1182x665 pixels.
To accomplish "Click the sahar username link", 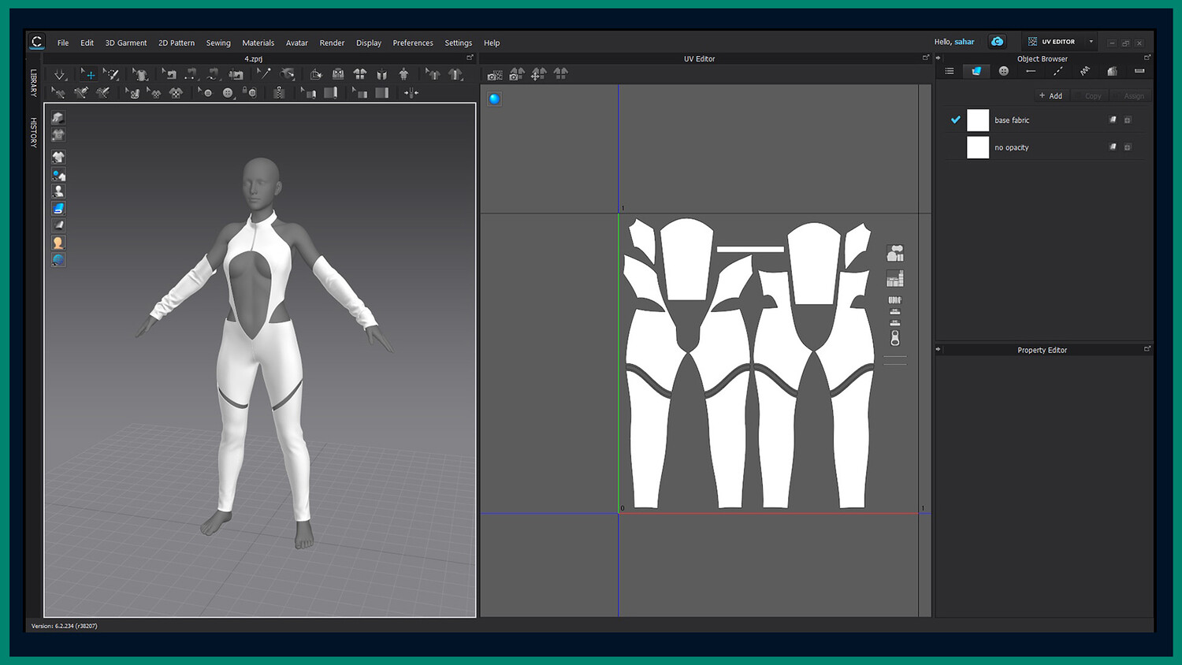I will coord(964,42).
